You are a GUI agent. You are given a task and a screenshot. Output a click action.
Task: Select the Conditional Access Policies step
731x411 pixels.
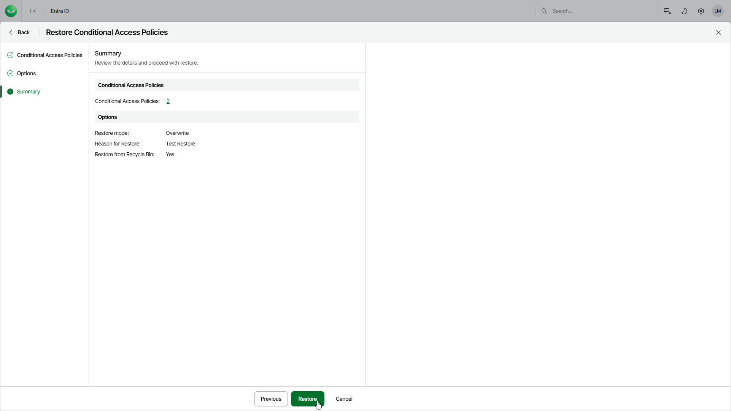pyautogui.click(x=49, y=55)
